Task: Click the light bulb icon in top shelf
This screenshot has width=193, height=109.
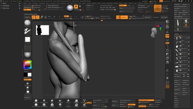Action: 80,6
